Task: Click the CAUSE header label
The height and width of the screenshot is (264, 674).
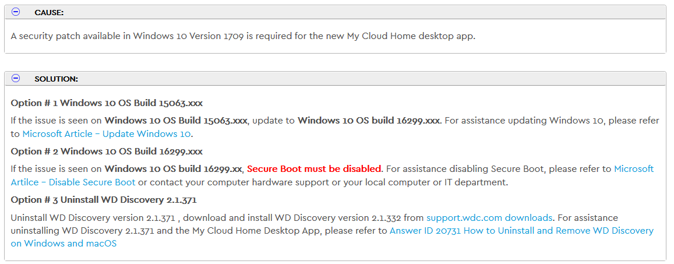Action: 49,13
